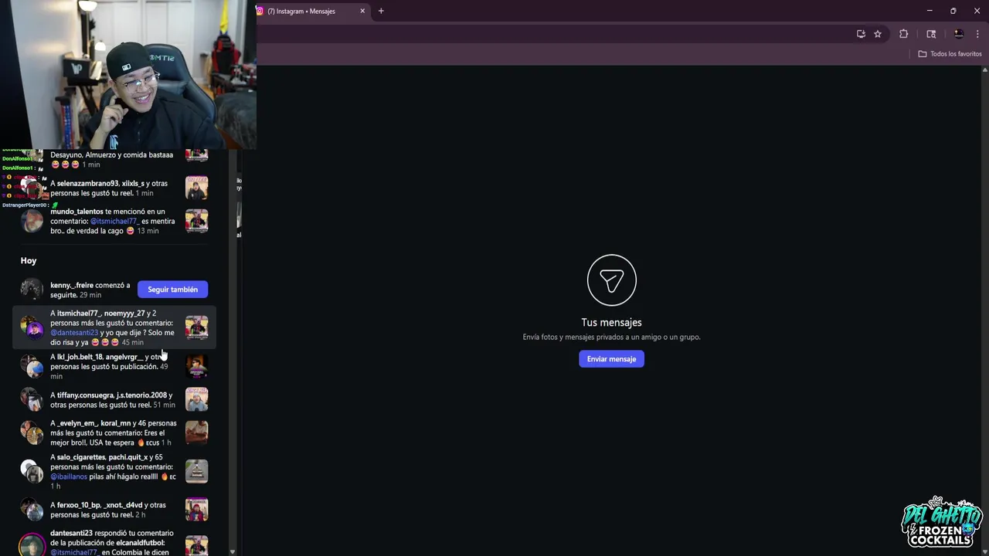Screen dimensions: 989x556
Task: Open publication thumbnail beside lkl_joh.belt_18 notification
Action: [196, 366]
